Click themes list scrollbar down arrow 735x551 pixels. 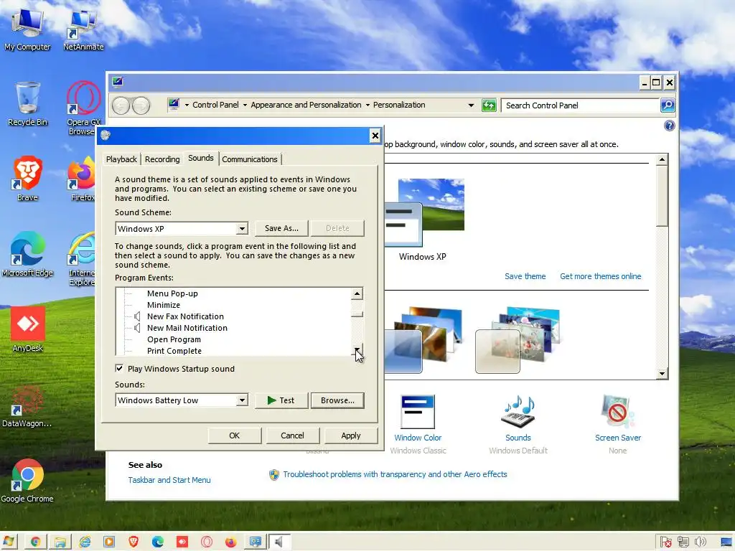point(662,373)
